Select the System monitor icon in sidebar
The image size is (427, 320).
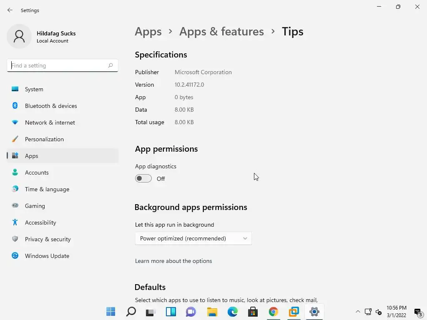tap(15, 89)
